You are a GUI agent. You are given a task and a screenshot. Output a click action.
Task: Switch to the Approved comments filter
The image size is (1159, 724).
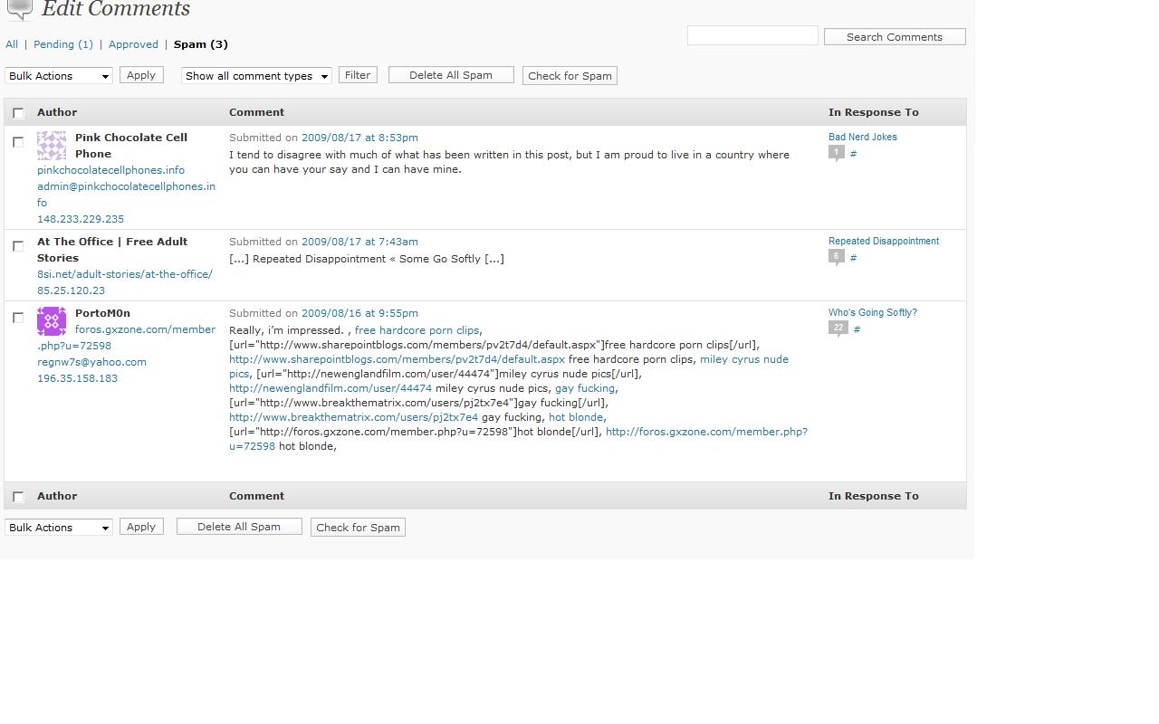pos(133,44)
